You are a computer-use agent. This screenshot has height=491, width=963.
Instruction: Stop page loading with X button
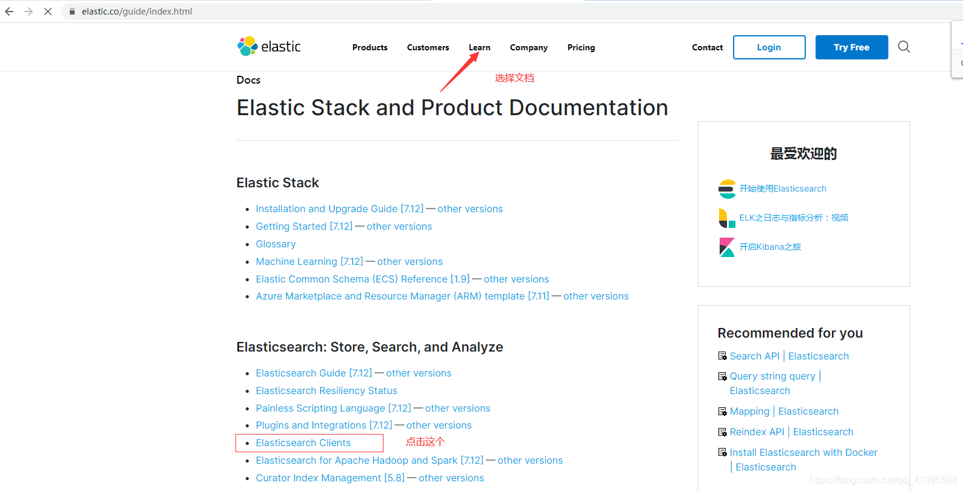tap(48, 12)
